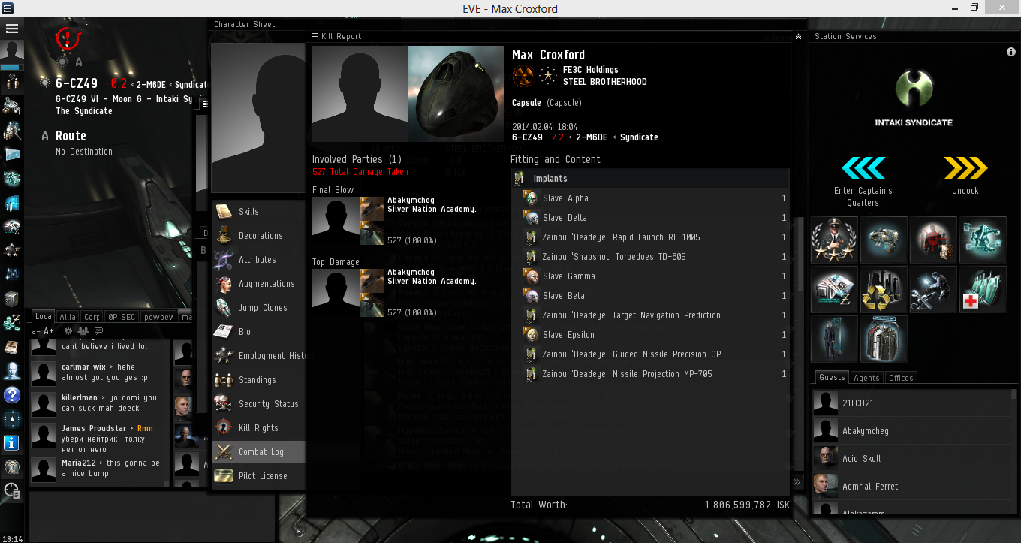Viewport: 1021px width, 543px height.
Task: Click the Final Blow attacker Abakymcheg name
Action: point(411,201)
